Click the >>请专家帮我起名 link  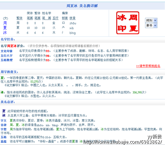pos(148,66)
